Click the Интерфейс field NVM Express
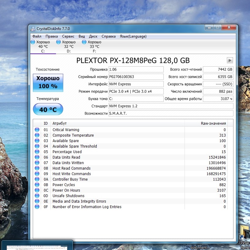The image size is (250, 250). 136,84
